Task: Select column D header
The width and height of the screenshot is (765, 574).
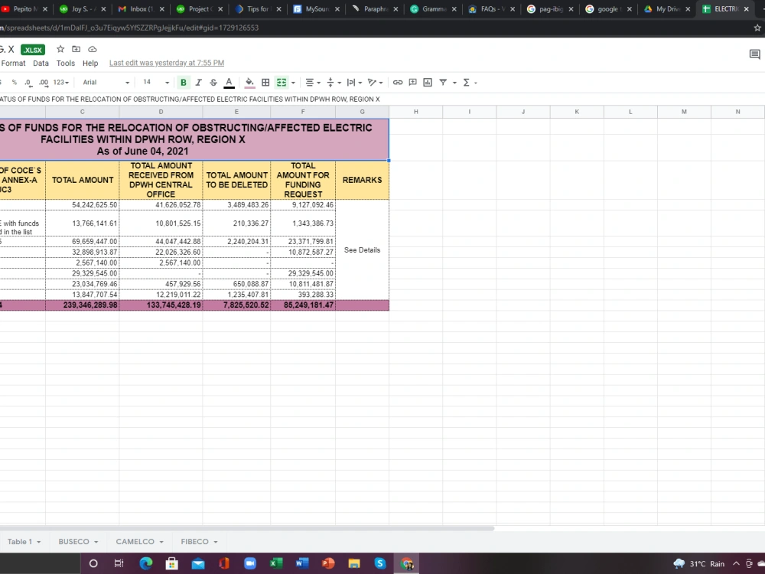Action: 161,112
